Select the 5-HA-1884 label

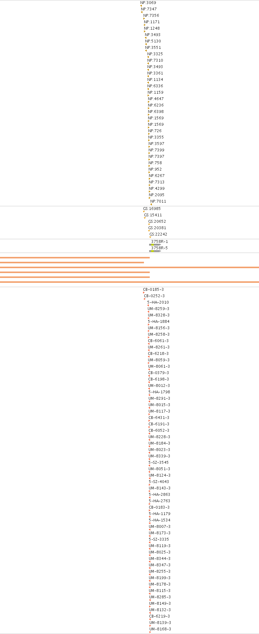click(x=159, y=322)
